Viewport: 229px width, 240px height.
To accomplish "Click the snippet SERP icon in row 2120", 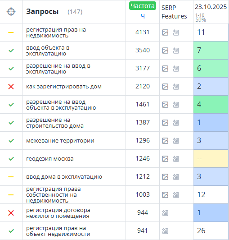I will pos(176,87).
